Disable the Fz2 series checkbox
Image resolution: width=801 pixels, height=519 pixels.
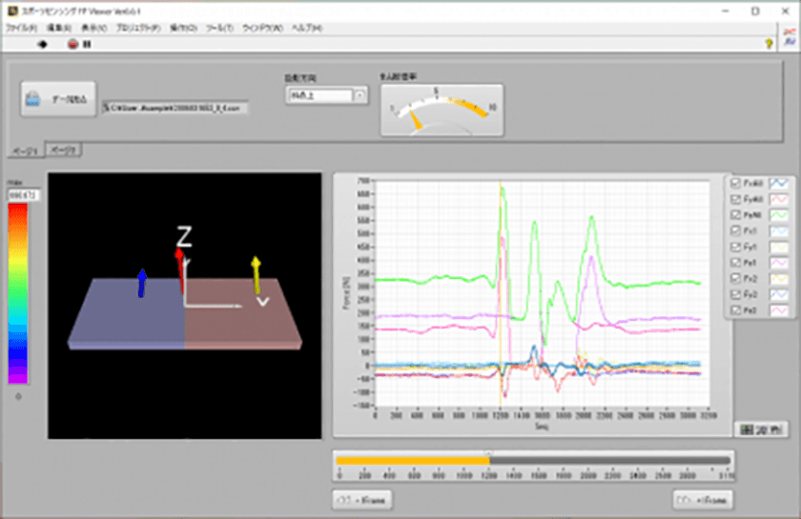click(734, 310)
